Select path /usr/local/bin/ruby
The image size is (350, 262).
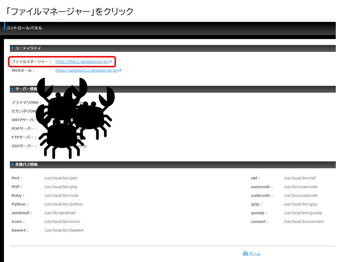pos(62,195)
